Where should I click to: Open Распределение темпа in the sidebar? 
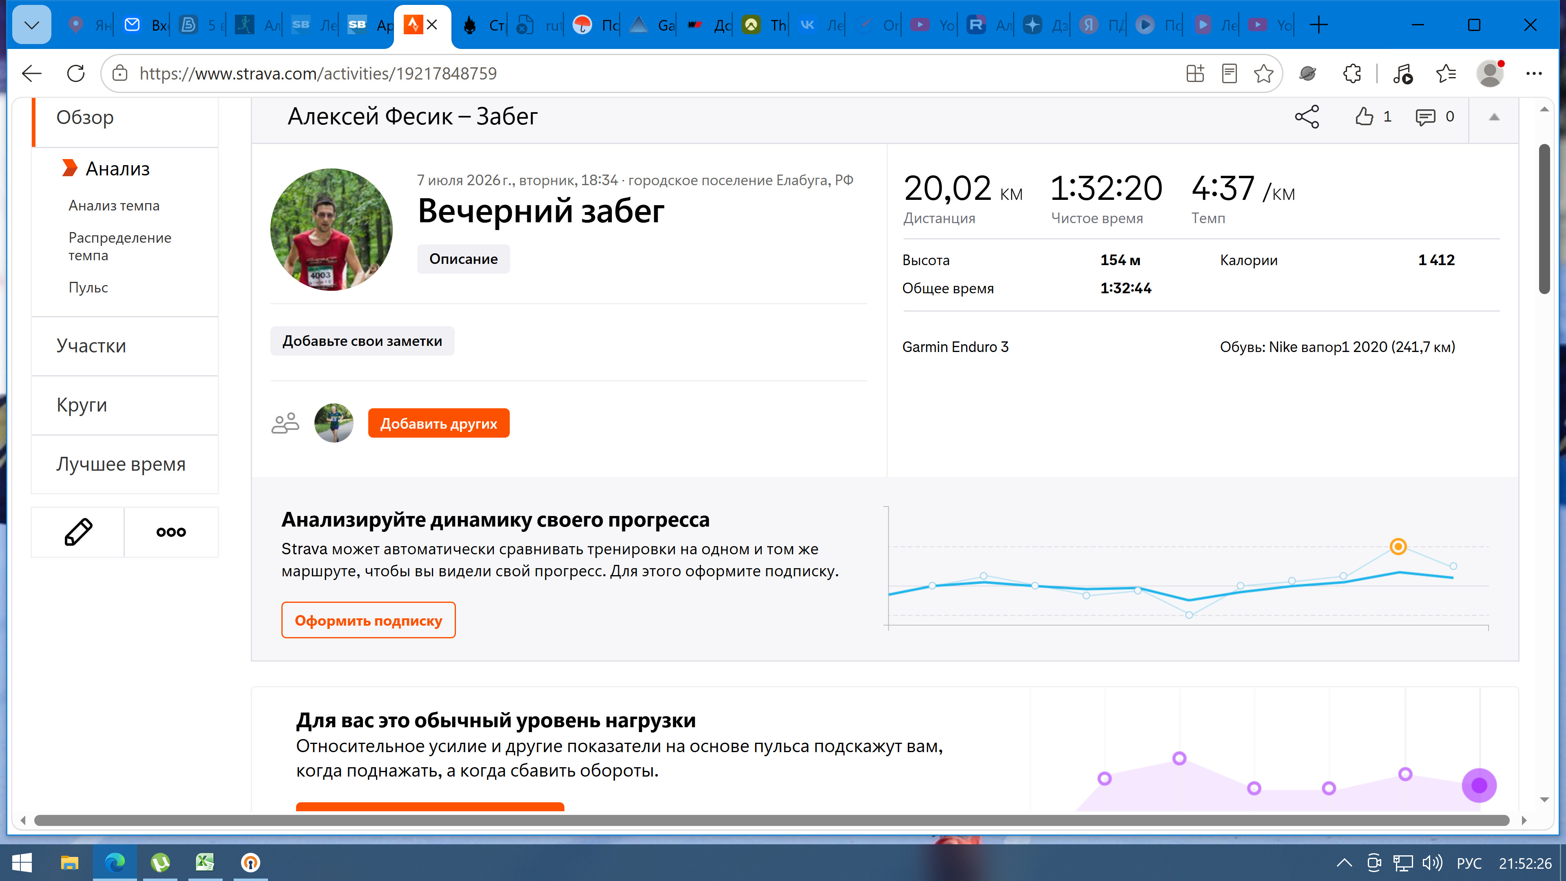coord(120,246)
